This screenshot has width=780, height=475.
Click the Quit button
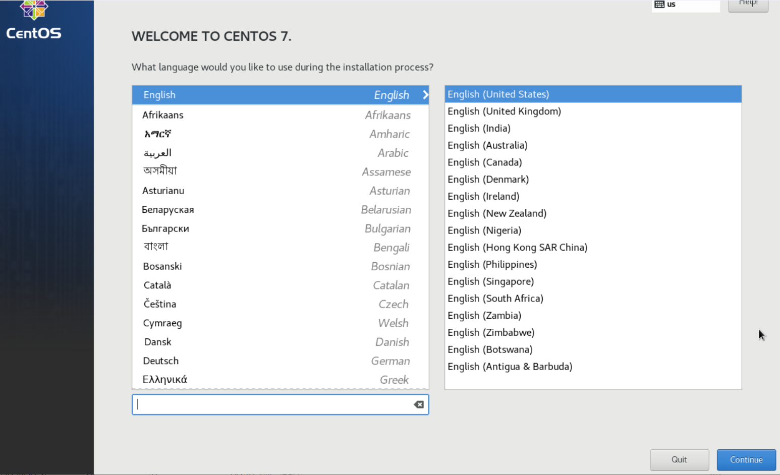[679, 459]
